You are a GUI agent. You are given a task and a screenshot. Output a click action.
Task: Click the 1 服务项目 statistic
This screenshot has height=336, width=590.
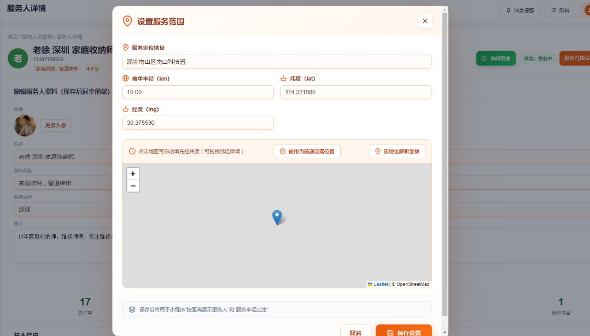pyautogui.click(x=561, y=306)
